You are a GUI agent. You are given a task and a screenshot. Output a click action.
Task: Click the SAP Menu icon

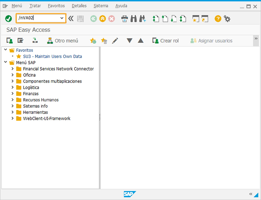(21, 41)
